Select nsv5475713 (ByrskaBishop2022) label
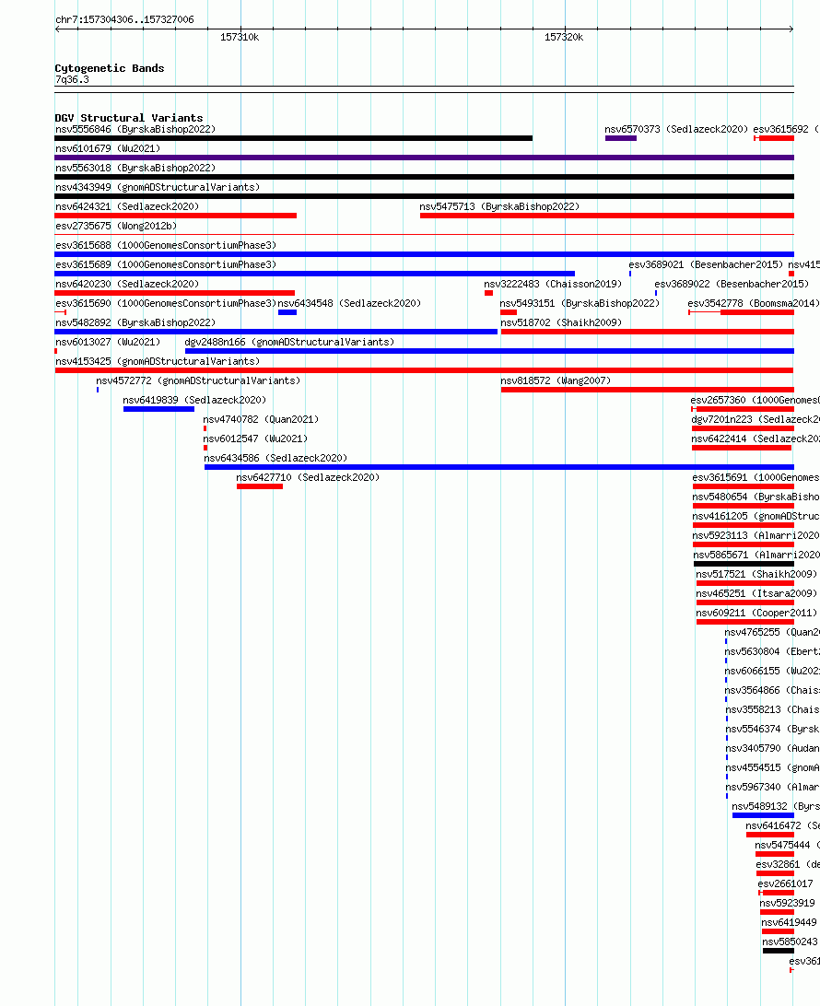 [499, 206]
